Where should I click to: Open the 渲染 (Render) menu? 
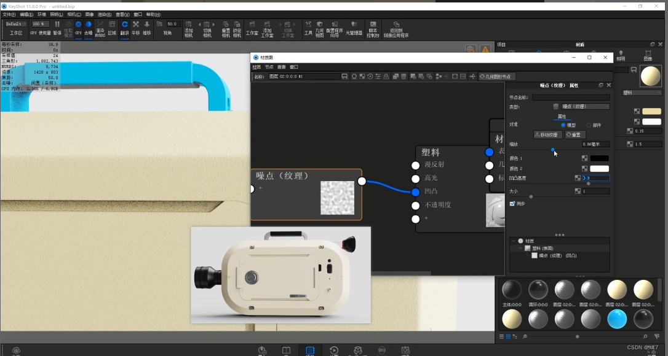coord(105,15)
